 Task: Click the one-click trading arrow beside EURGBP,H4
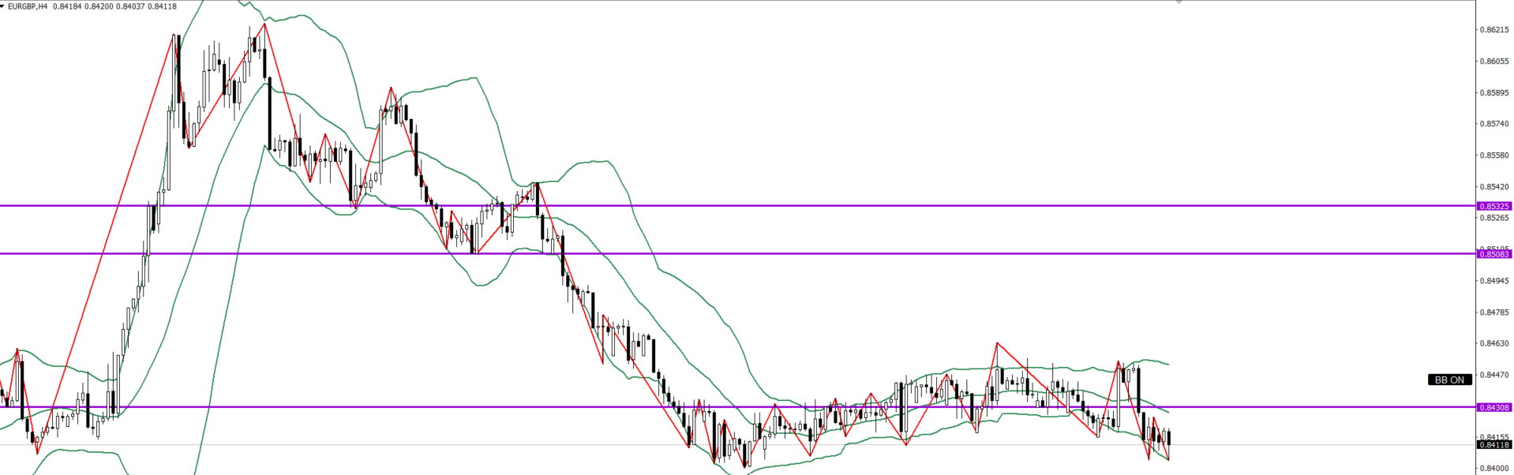click(x=3, y=6)
